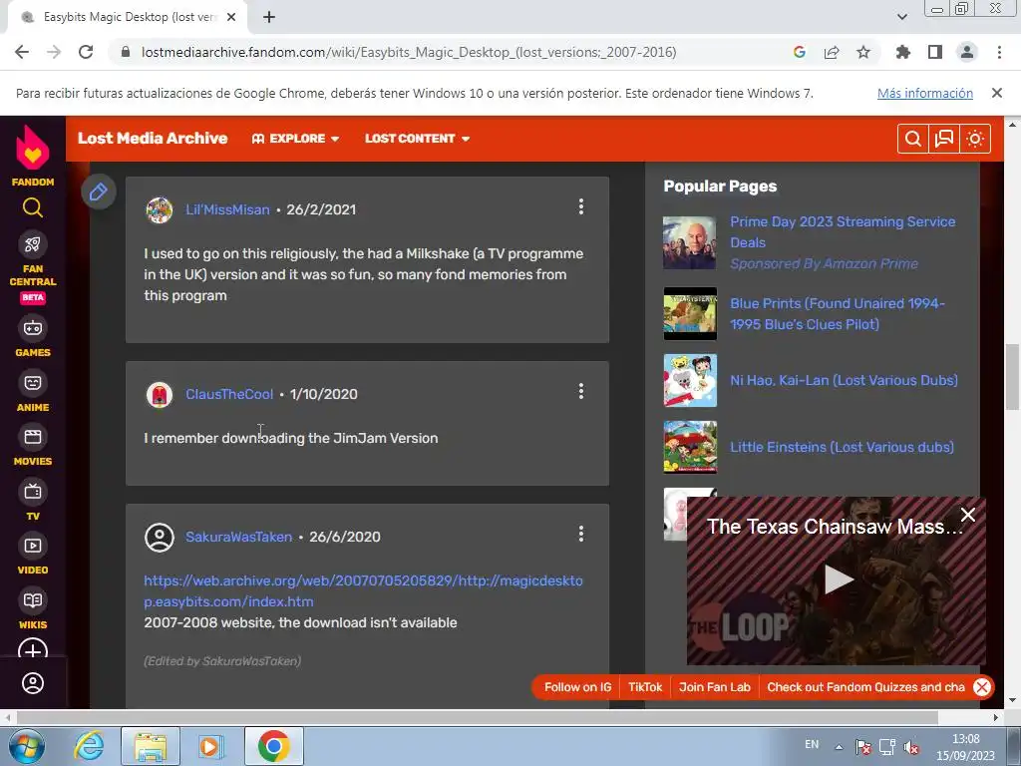Open the Anime sidebar icon
1021x766 pixels.
click(33, 383)
